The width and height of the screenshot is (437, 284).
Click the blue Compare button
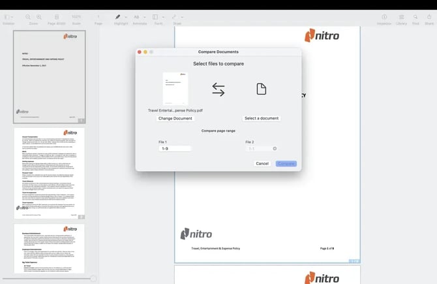286,163
